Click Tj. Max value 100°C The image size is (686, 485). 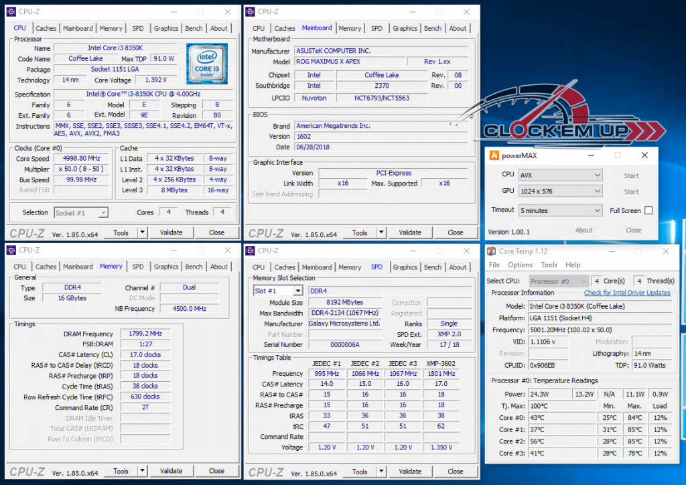(562, 406)
